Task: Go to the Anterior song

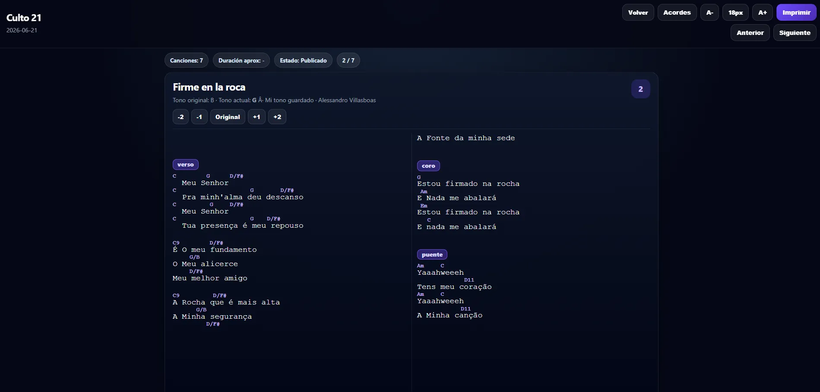Action: click(x=750, y=33)
